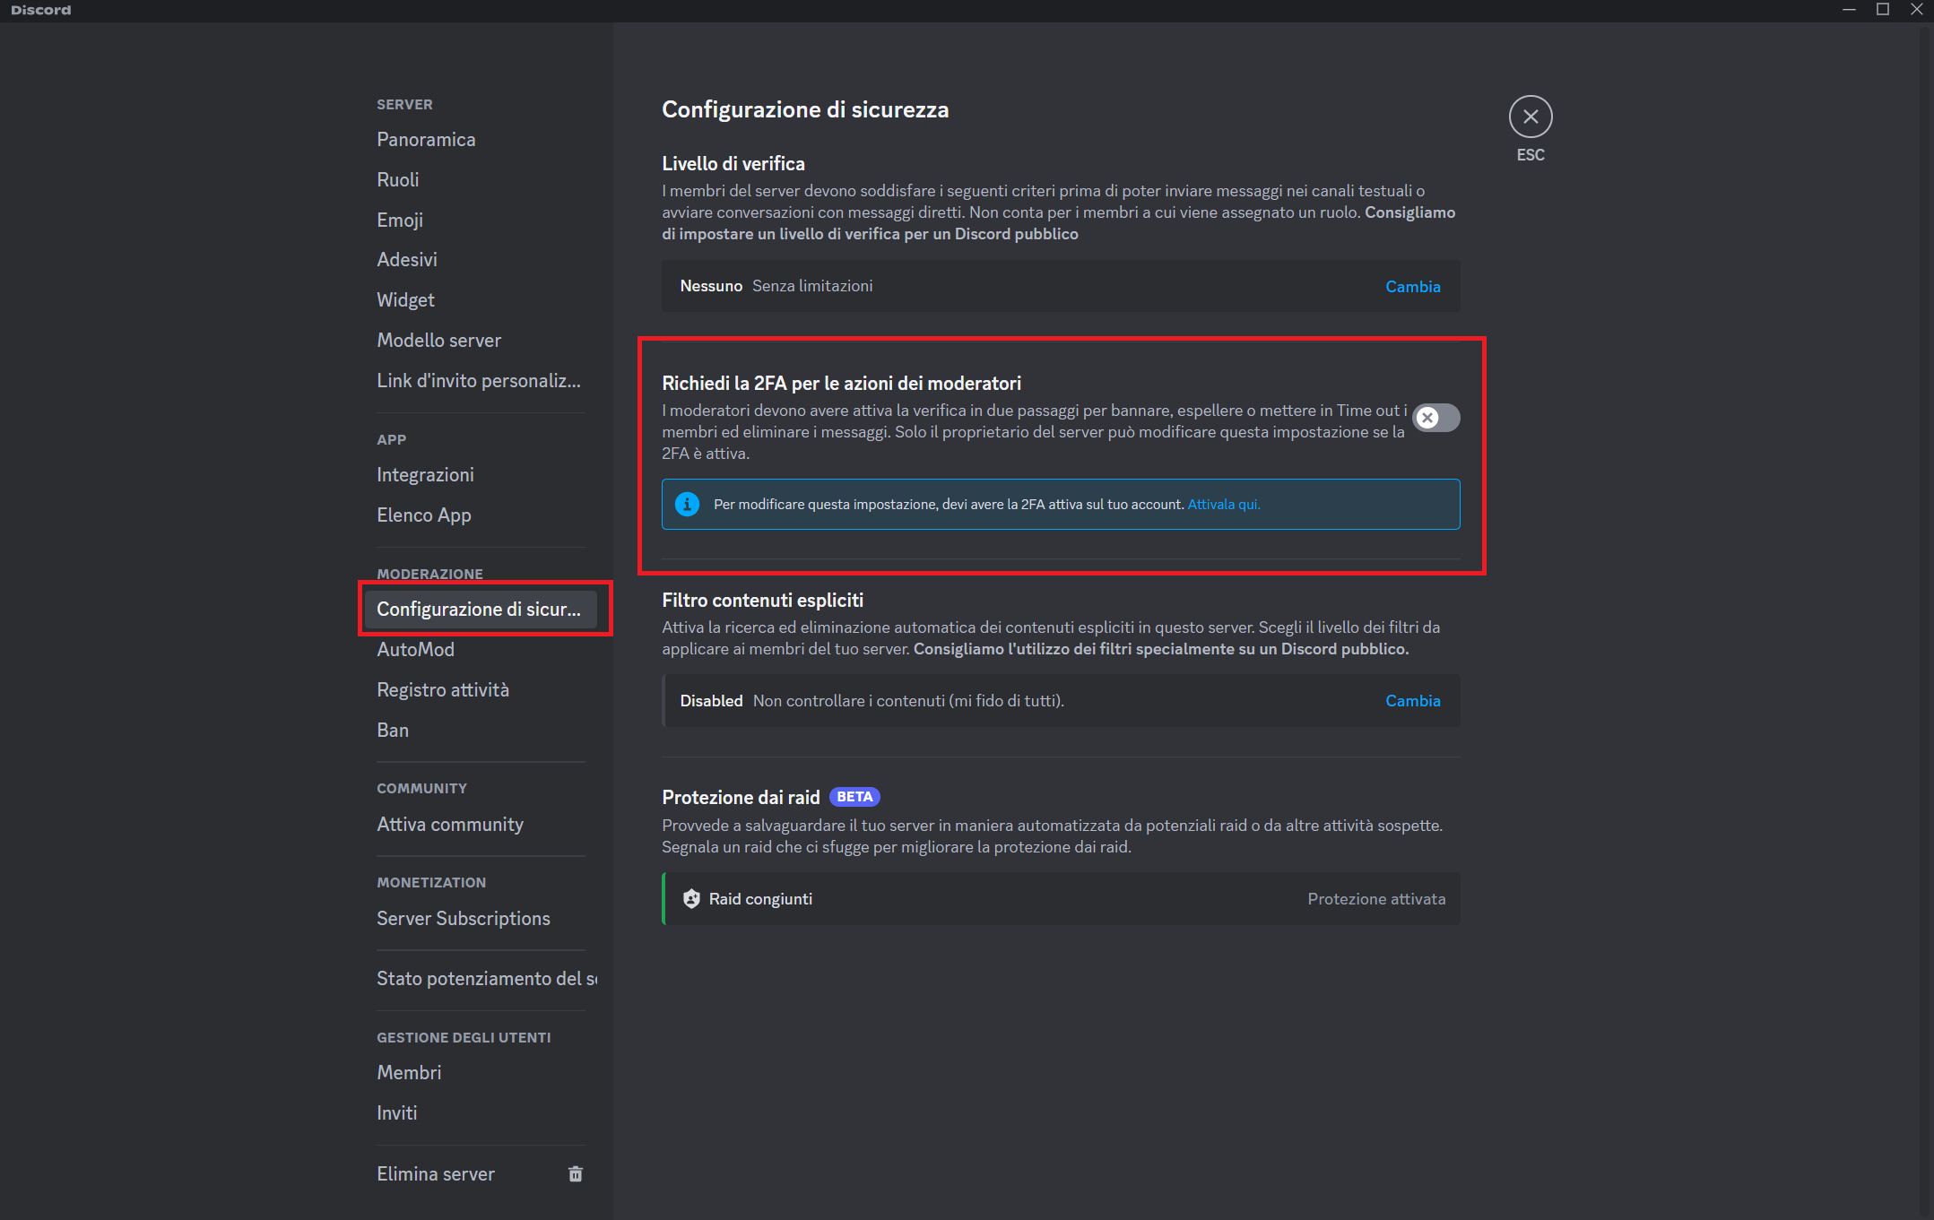This screenshot has height=1220, width=1934.
Task: Click the shield icon beside Raid congiunti
Action: pos(691,898)
